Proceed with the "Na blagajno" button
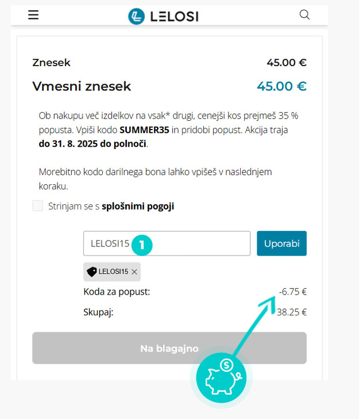This screenshot has height=419, width=359. [169, 348]
